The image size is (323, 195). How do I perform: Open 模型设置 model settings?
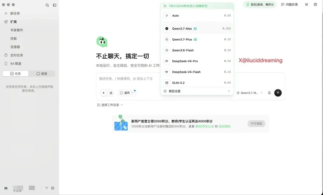(x=197, y=91)
